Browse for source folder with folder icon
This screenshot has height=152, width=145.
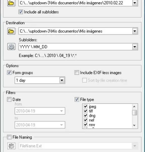(x=11, y=3)
